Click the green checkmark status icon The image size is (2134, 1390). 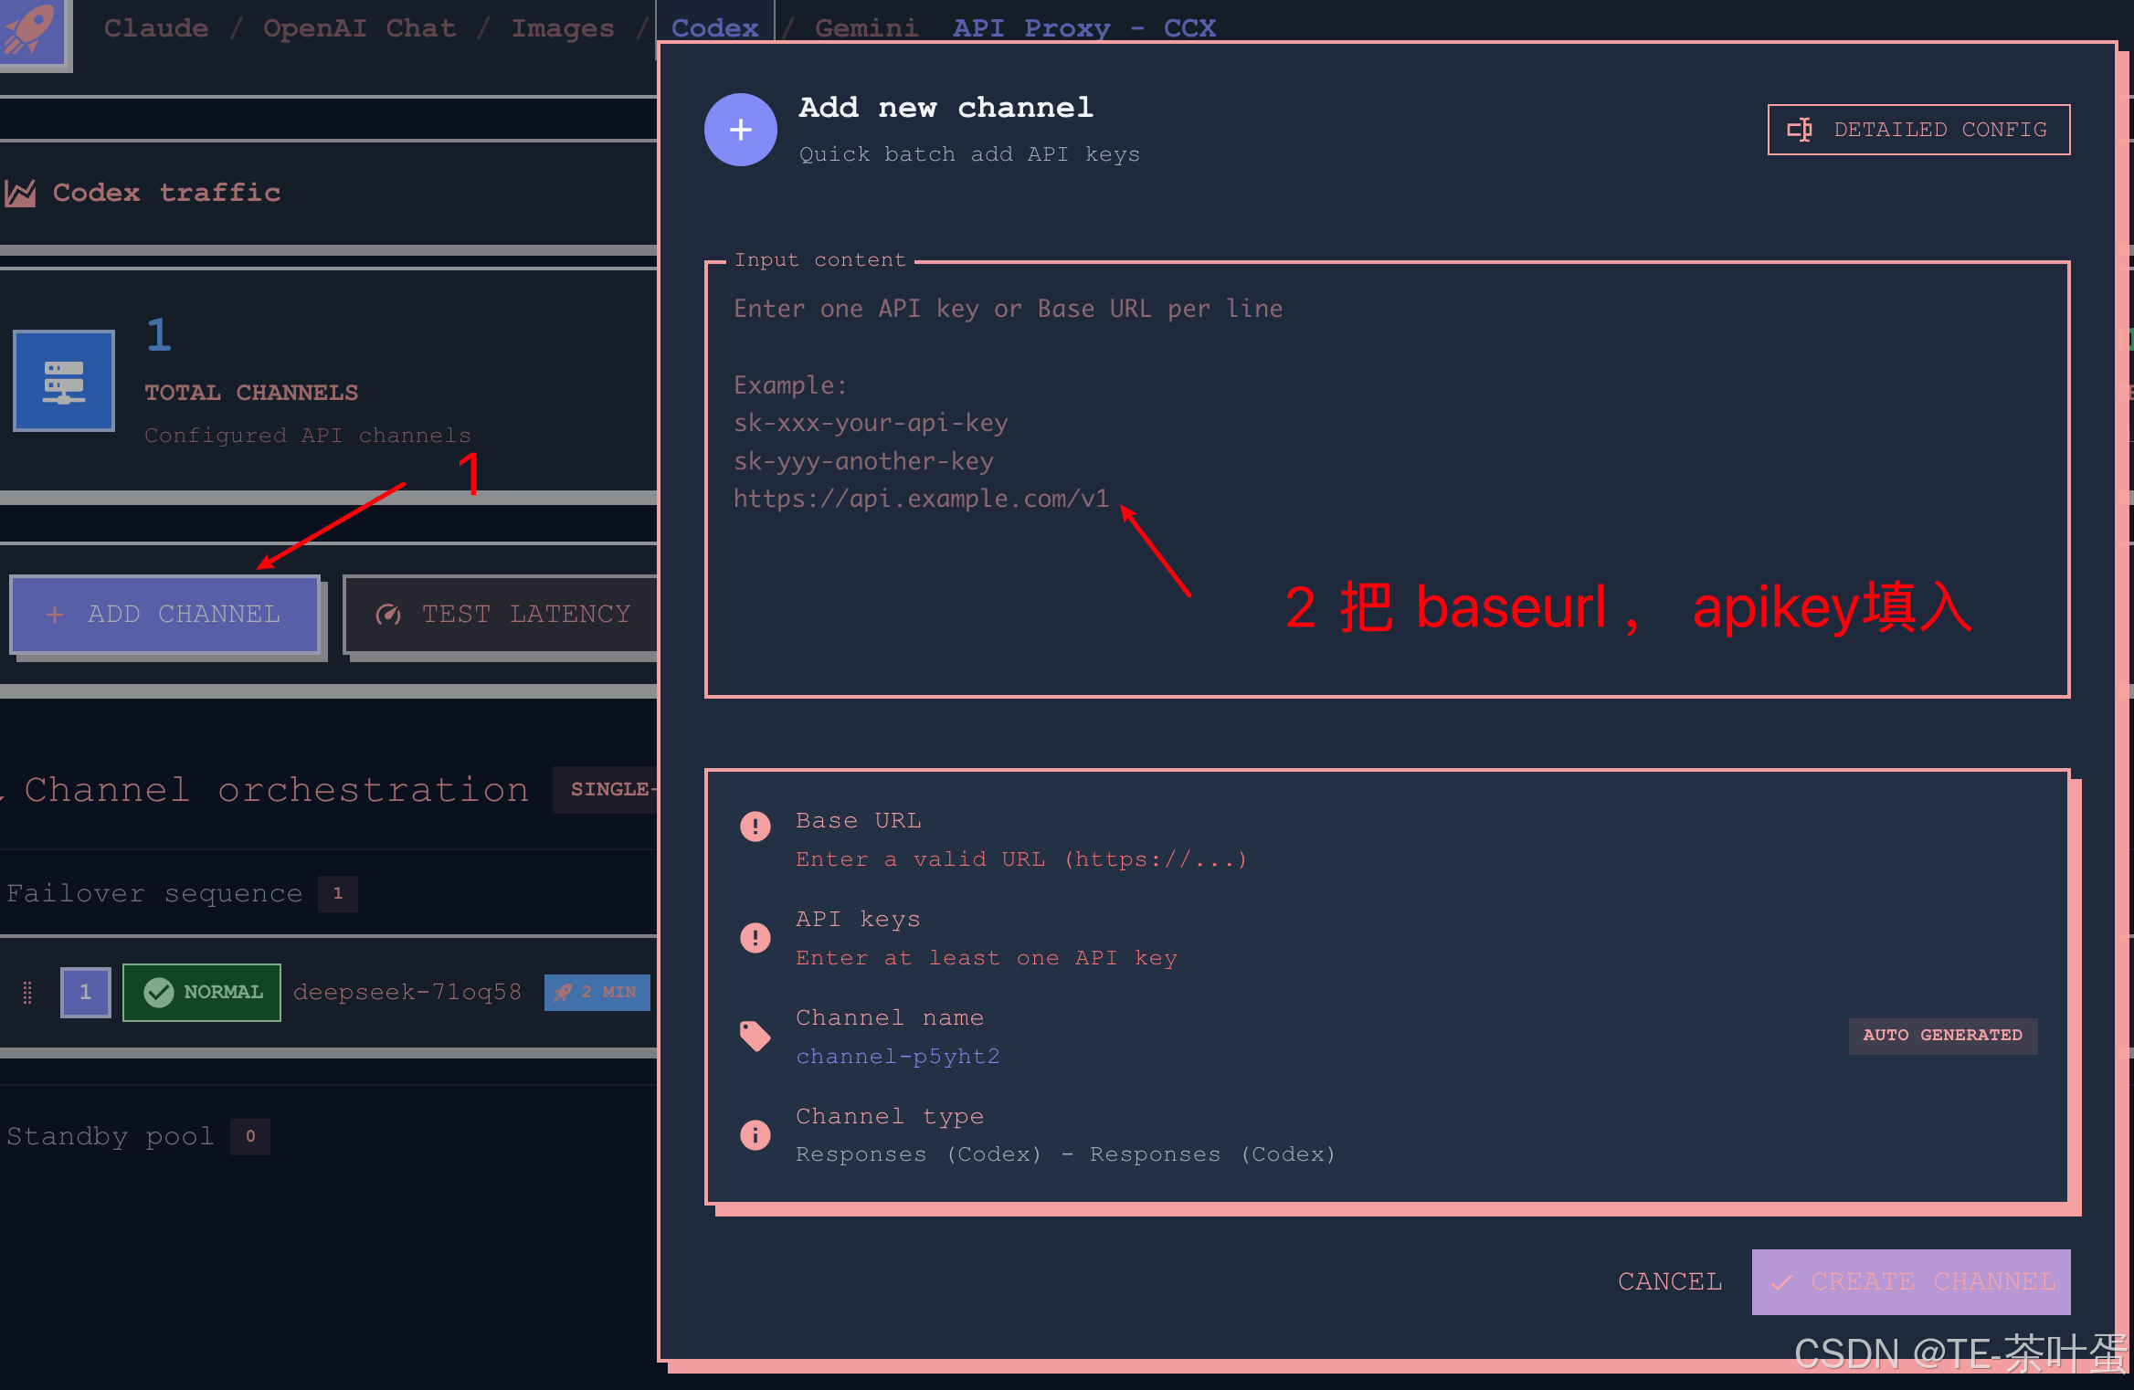click(159, 992)
